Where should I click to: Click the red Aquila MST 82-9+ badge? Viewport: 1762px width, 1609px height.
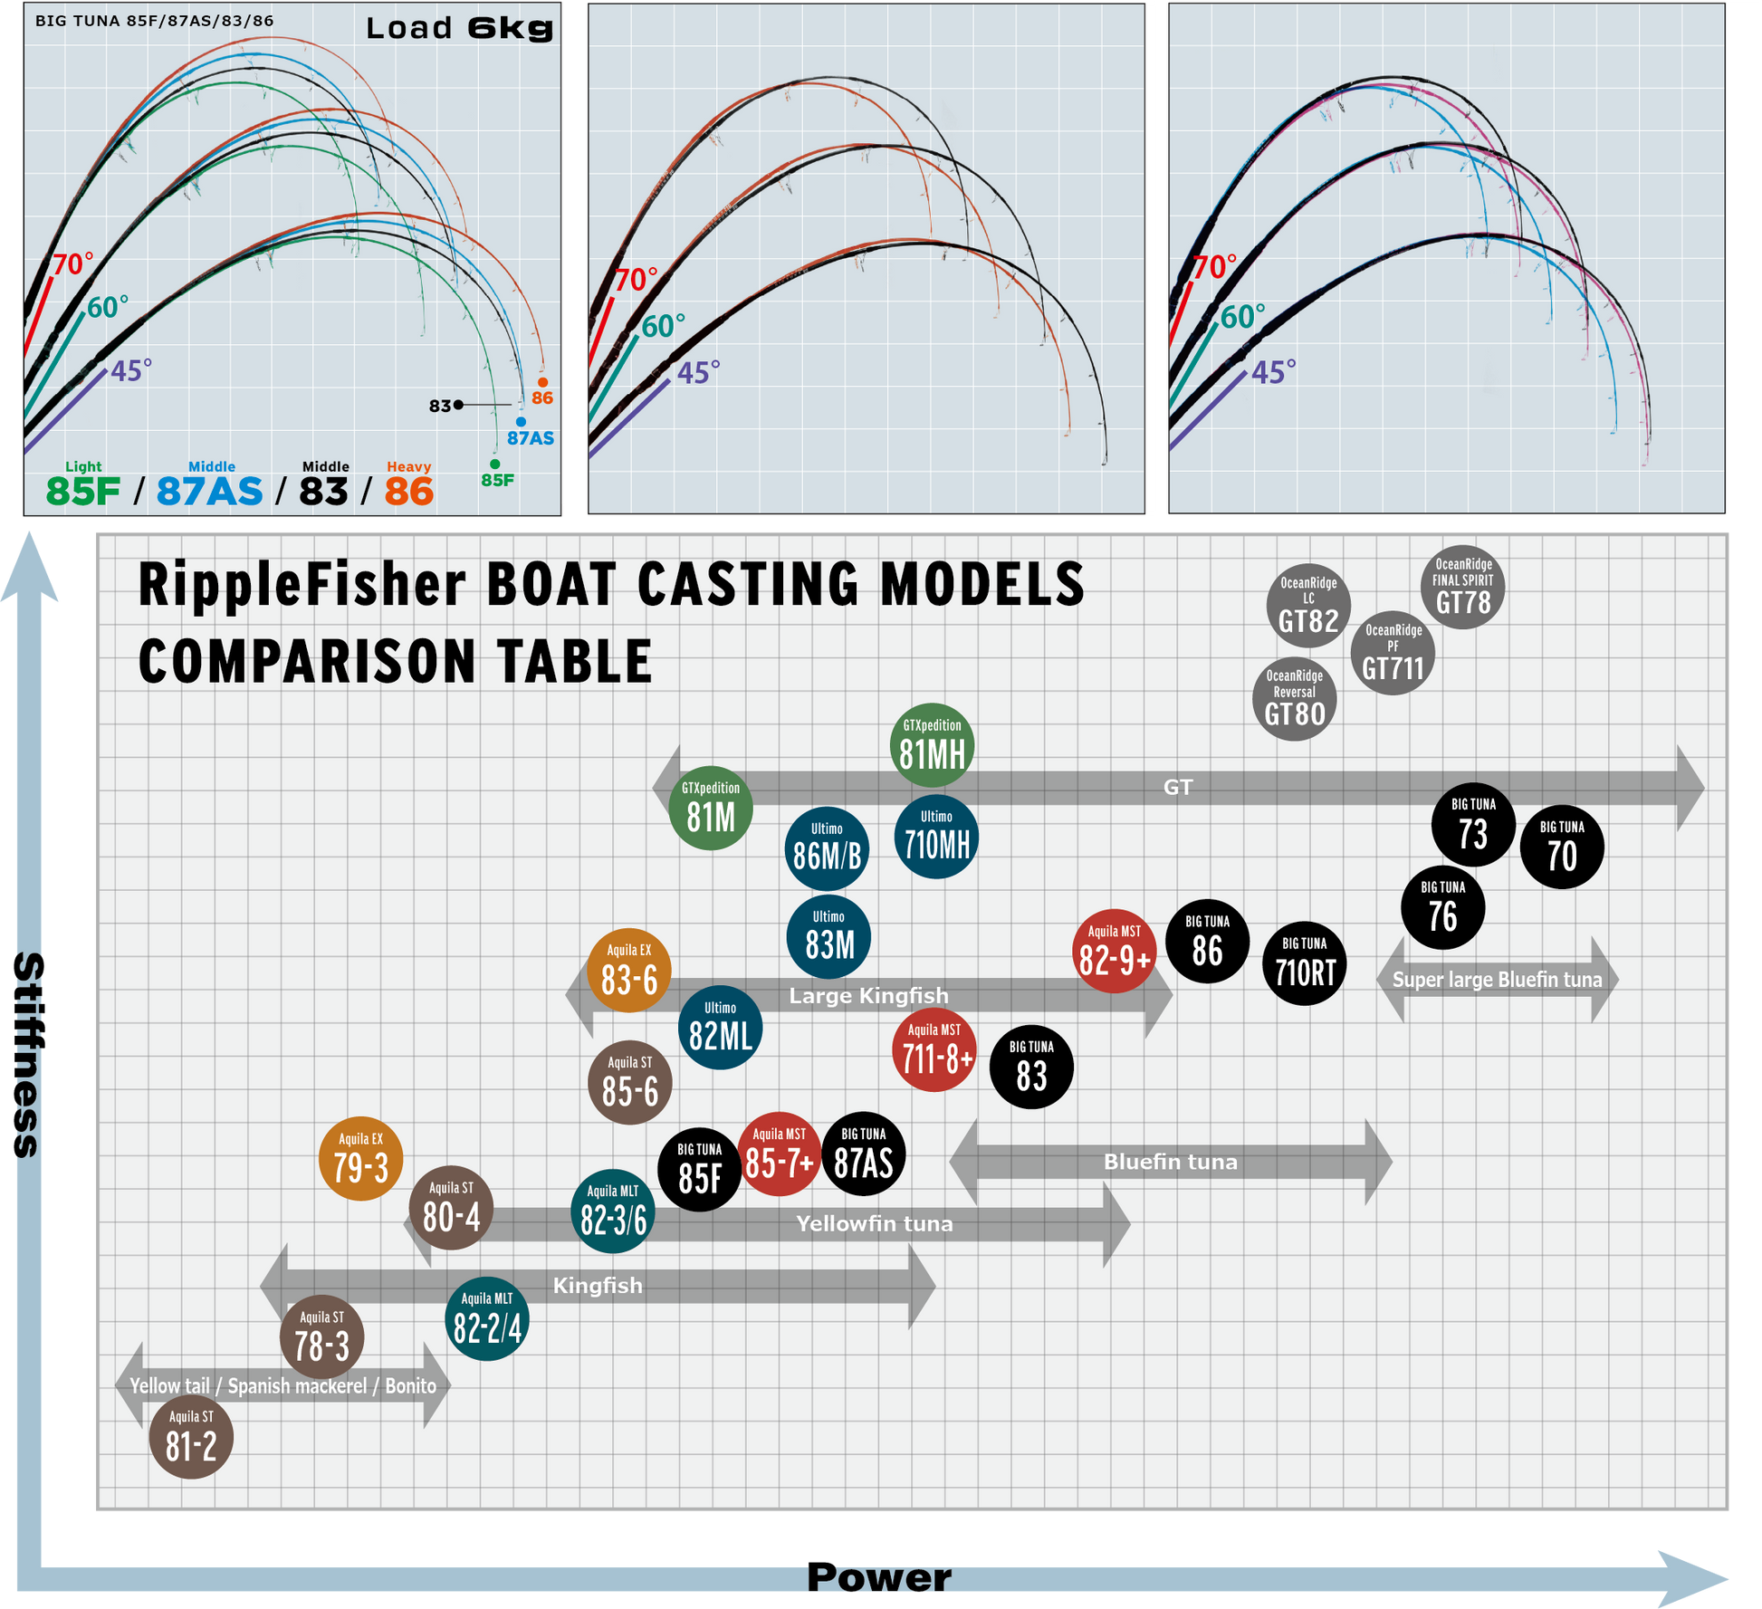1115,951
